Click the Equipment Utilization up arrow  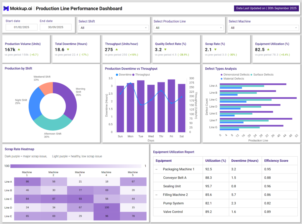[268, 50]
